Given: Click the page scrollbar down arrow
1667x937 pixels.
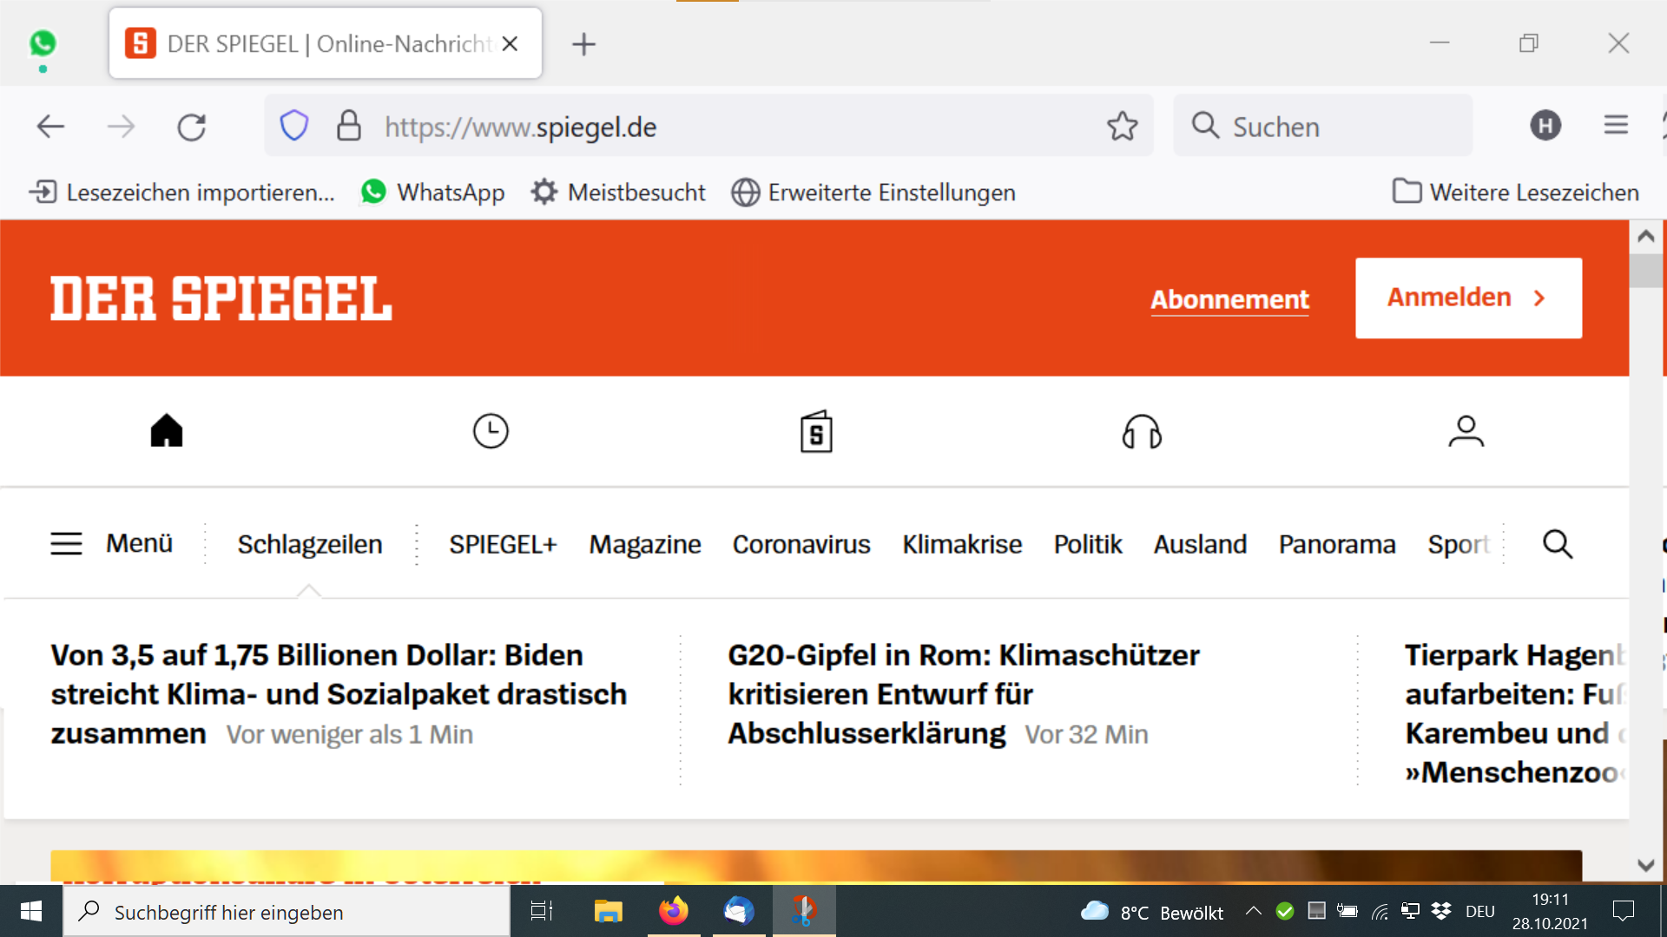Looking at the screenshot, I should pos(1645,865).
